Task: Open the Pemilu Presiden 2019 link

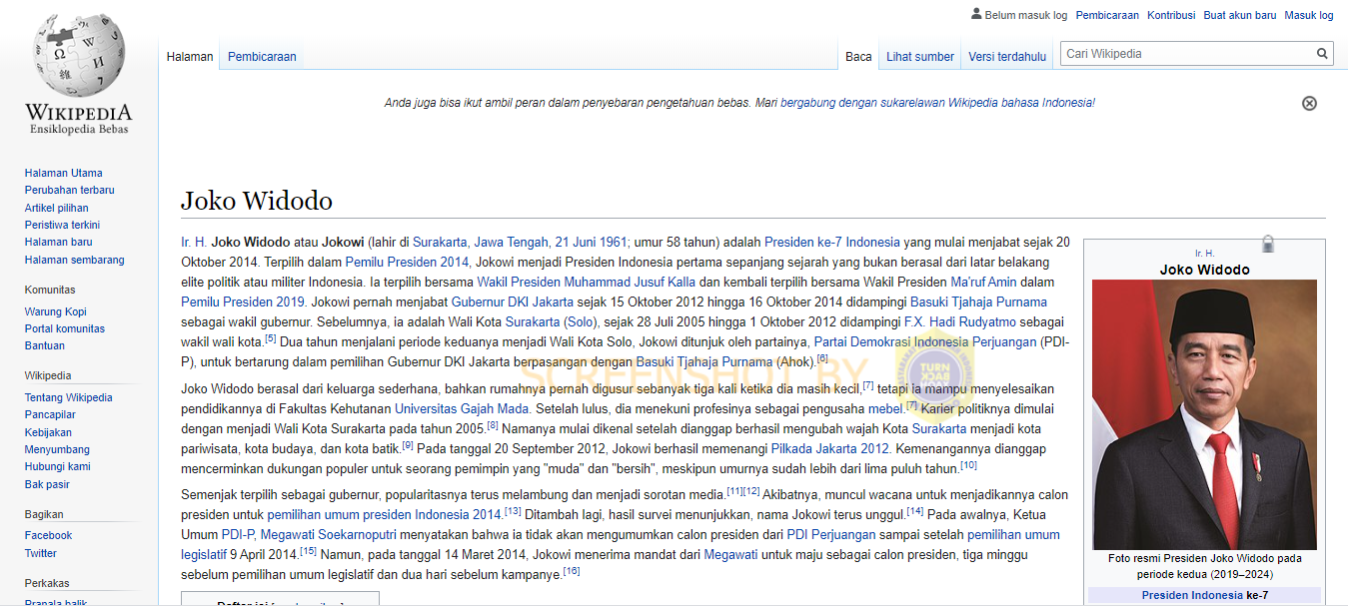Action: pyautogui.click(x=243, y=302)
